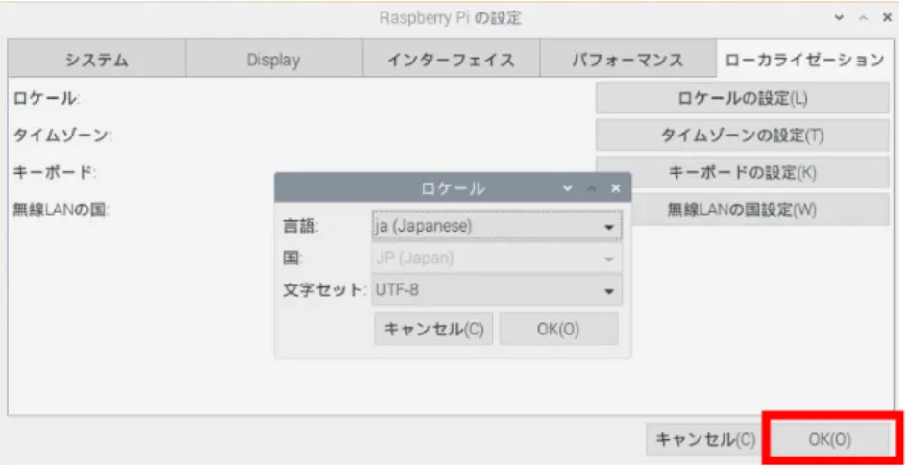This screenshot has height=469, width=909.
Task: Click the 無線LANの国: label
Action: pos(61,210)
